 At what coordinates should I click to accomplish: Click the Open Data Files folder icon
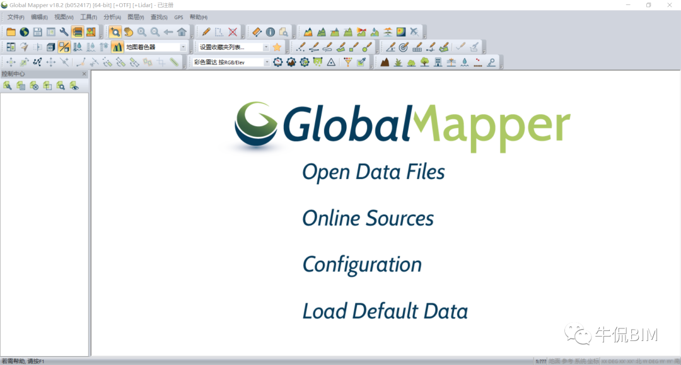click(x=11, y=32)
